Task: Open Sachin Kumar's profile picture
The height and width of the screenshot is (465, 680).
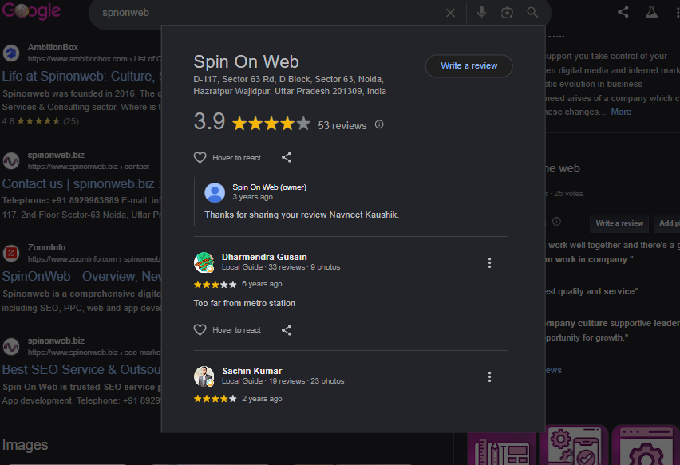Action: pos(204,376)
